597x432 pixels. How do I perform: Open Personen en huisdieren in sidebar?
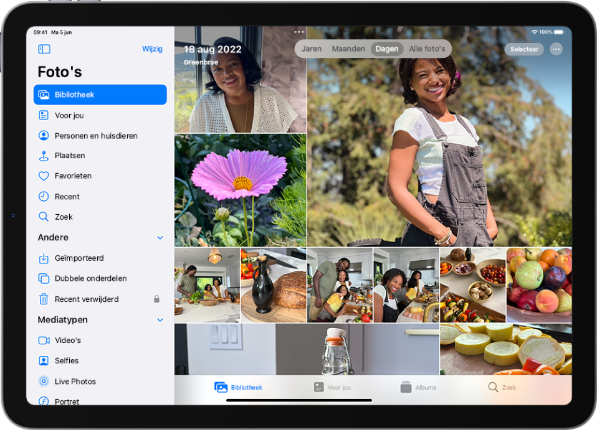coord(95,136)
